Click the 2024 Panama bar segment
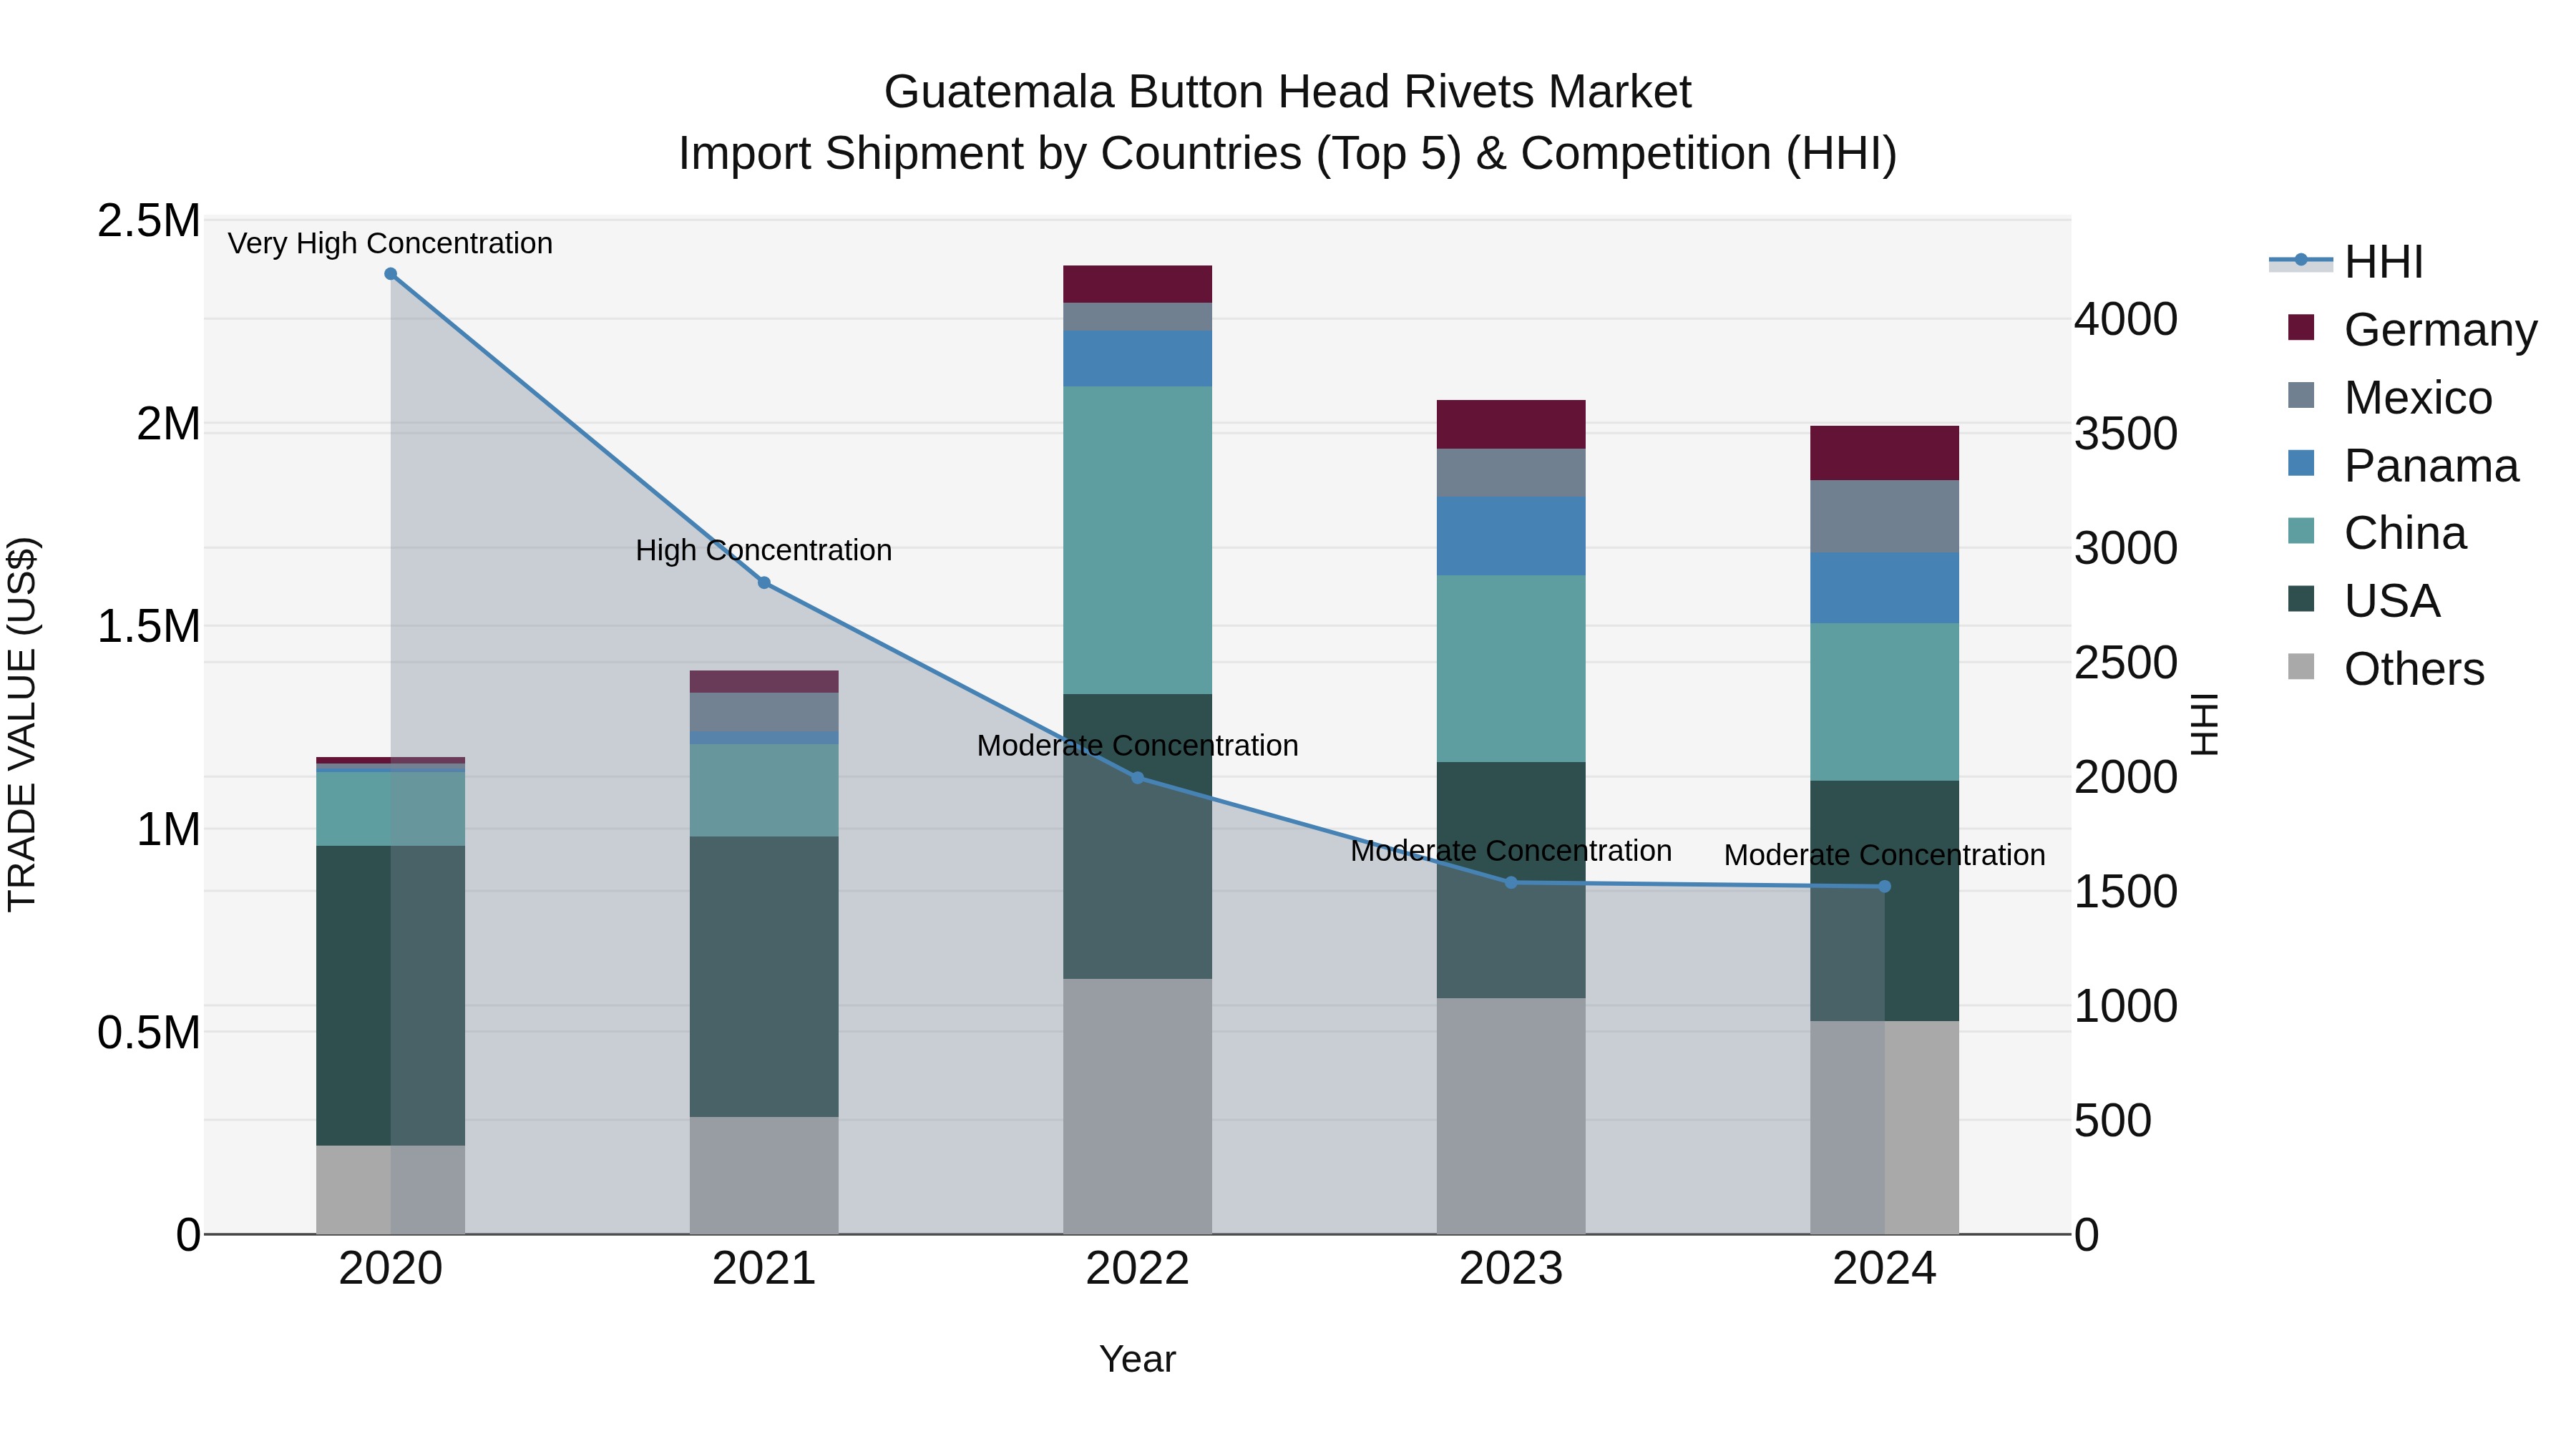Viewport: 2576px width, 1449px height. pyautogui.click(x=1885, y=588)
